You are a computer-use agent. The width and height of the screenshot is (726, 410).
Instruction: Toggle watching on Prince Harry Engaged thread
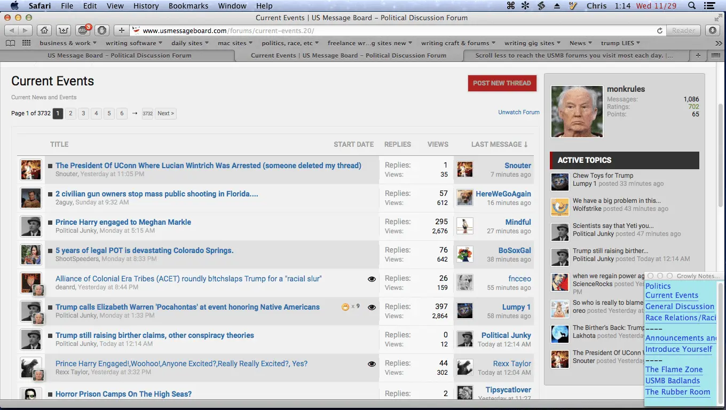point(372,363)
